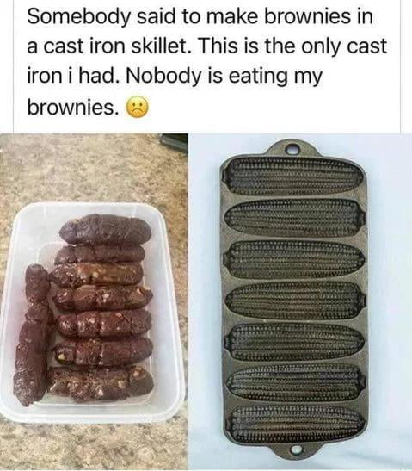Screen dimensions: 412x471
Task: Click the sixth corn mold from top
Action: coord(295,382)
